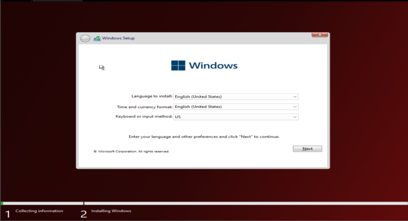This screenshot has width=408, height=221.
Task: Click the step number 2 indicator
Action: (x=84, y=214)
